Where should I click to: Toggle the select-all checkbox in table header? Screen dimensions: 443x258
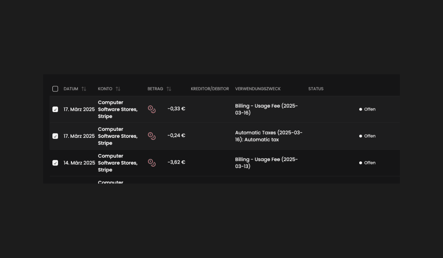55,89
